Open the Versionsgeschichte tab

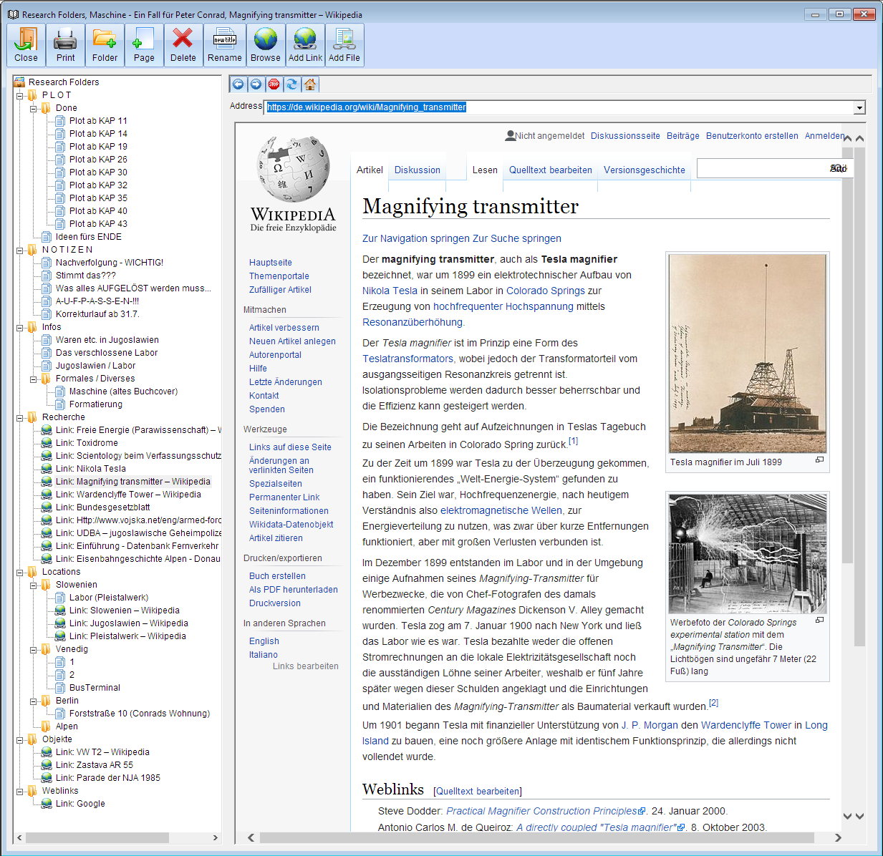point(645,170)
